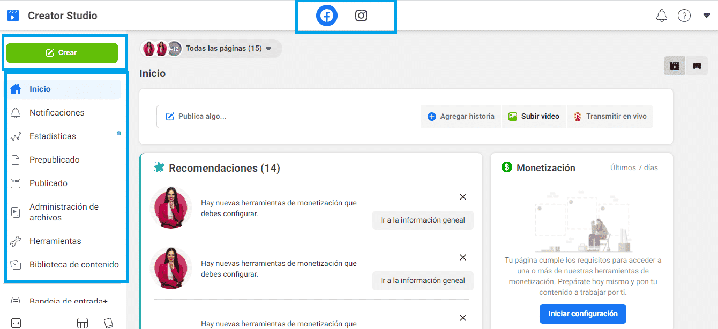Click the green Crear button

(x=62, y=52)
